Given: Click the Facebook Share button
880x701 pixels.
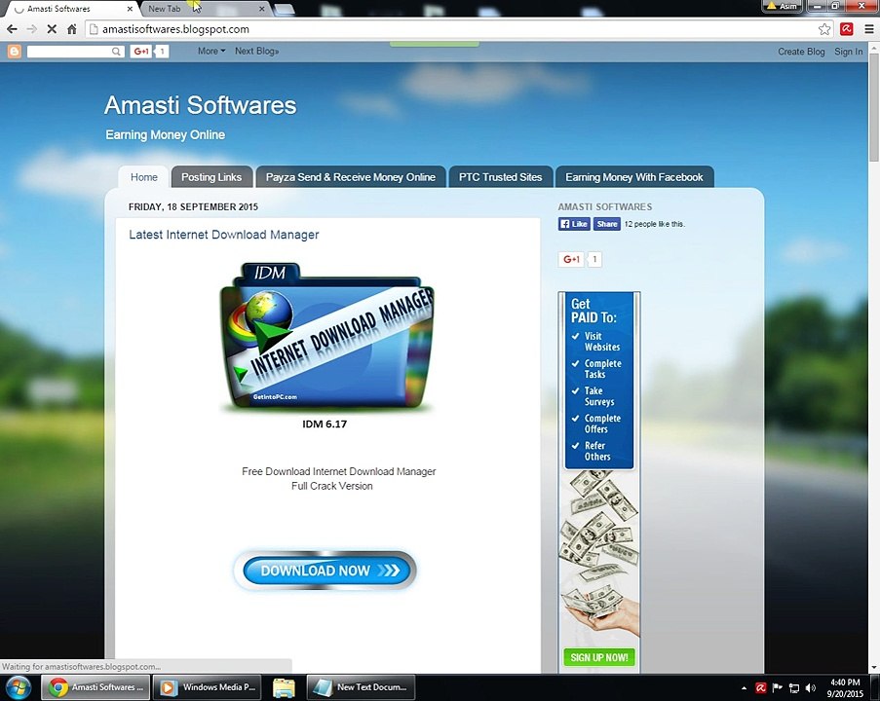Looking at the screenshot, I should click(607, 224).
